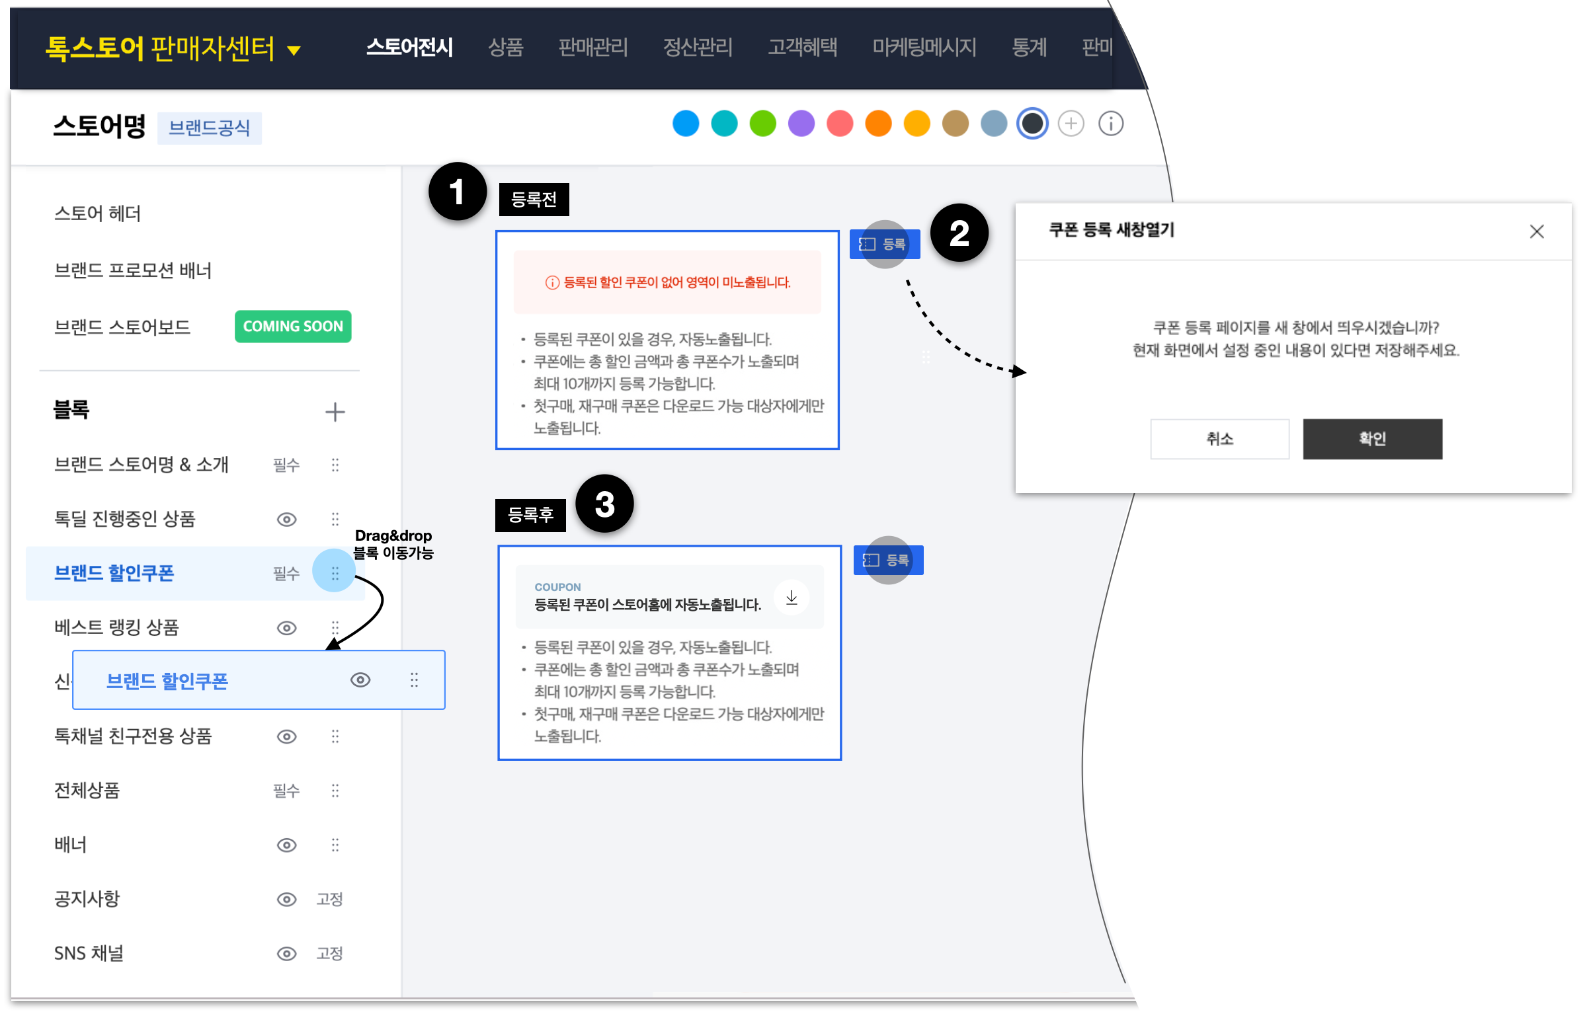
Task: Click the info icon beside color swatches
Action: coord(1110,124)
